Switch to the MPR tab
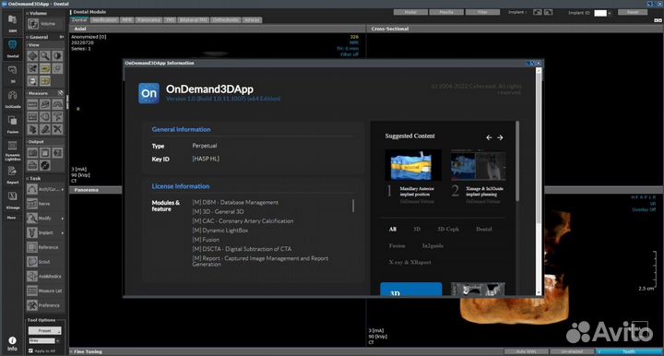The width and height of the screenshot is (664, 356). (x=126, y=20)
